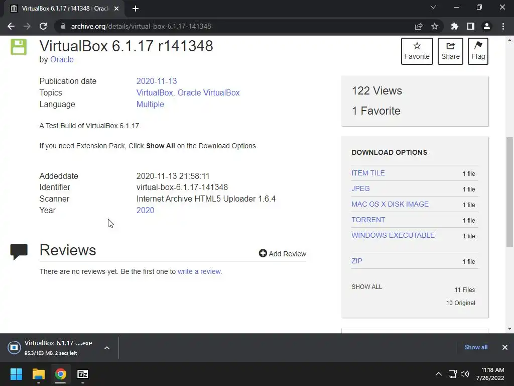Open File Explorer from the taskbar
Viewport: 514px width, 386px height.
(38, 374)
